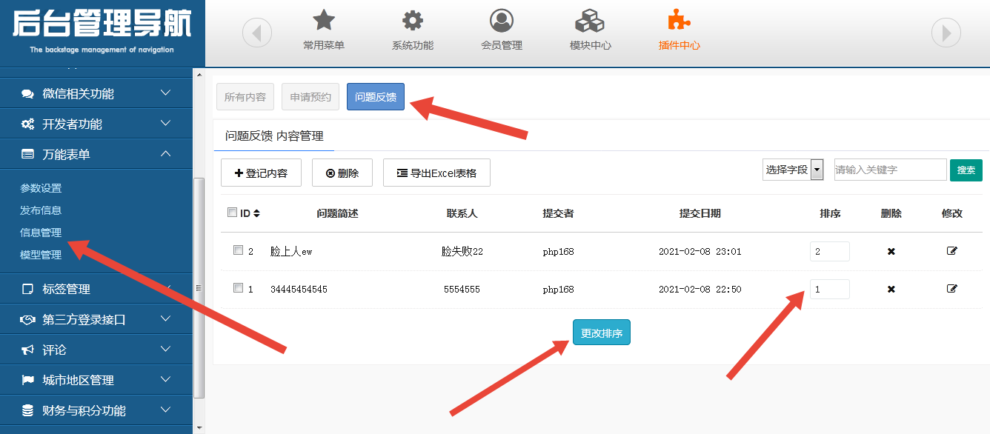
Task: Click the star icon for 常用菜单
Action: click(324, 21)
